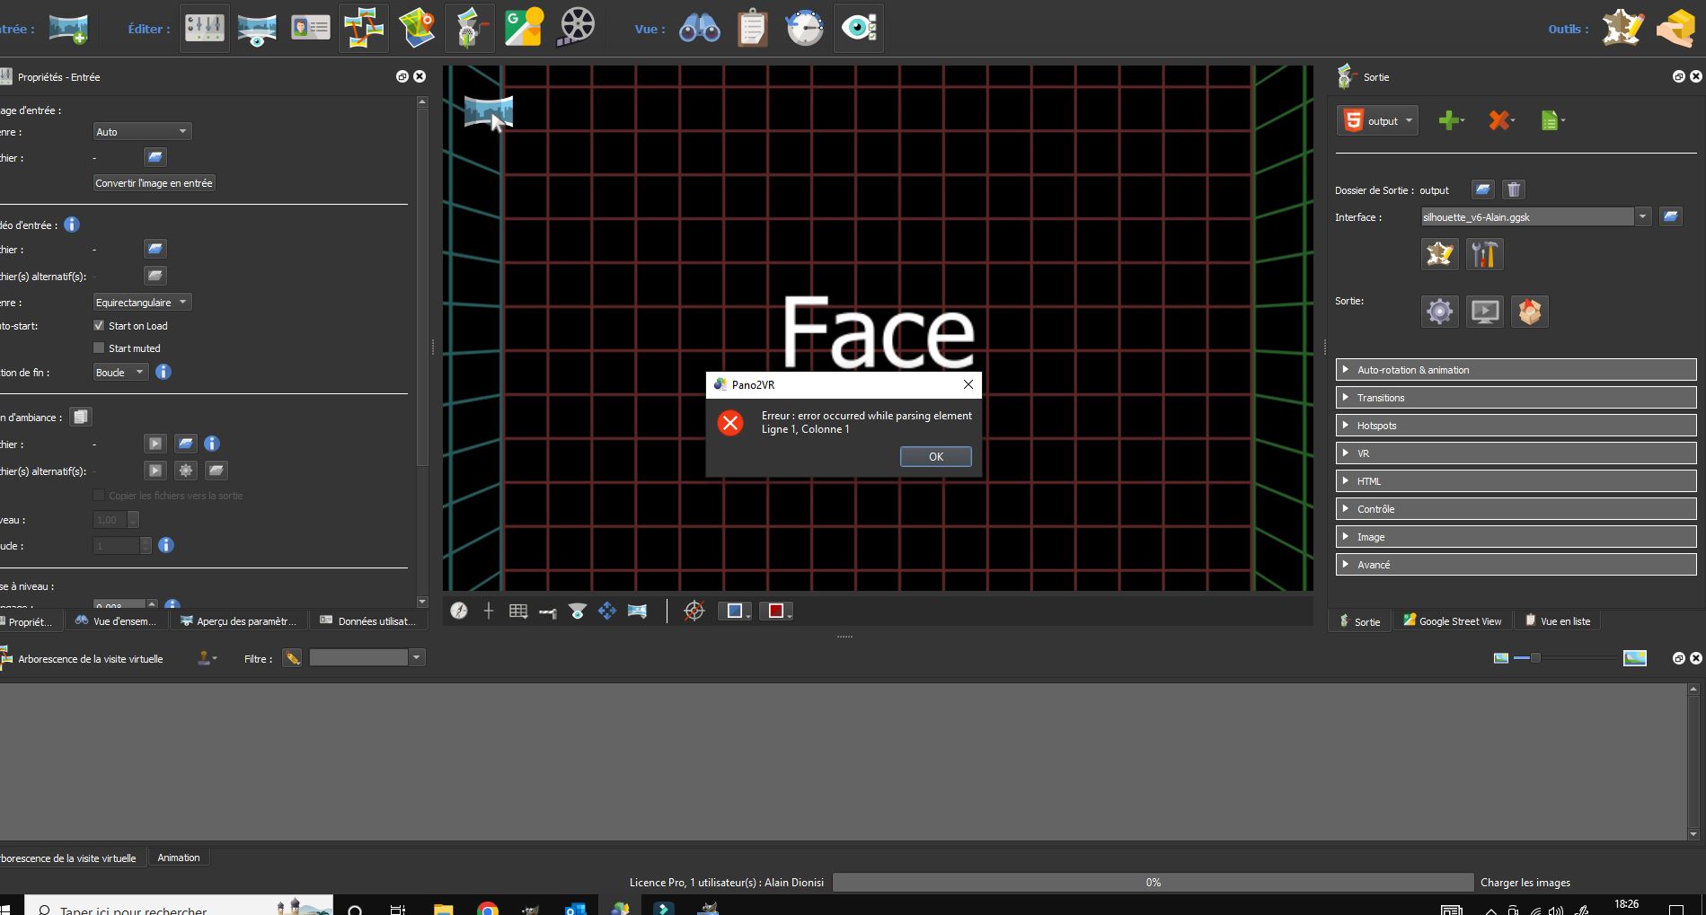The height and width of the screenshot is (915, 1706).
Task: Open the patch tool puzzle icon
Action: point(1622,28)
